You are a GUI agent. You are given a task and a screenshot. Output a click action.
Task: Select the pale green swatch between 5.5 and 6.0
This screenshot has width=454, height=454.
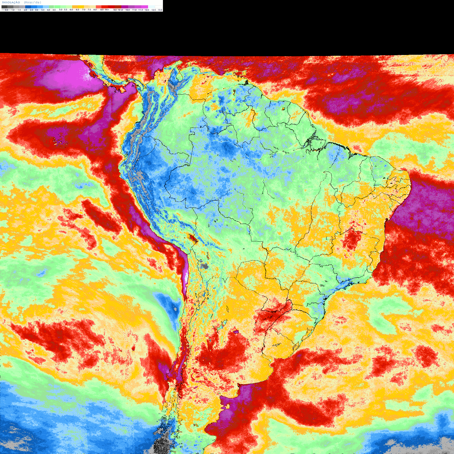pyautogui.click(x=69, y=7)
